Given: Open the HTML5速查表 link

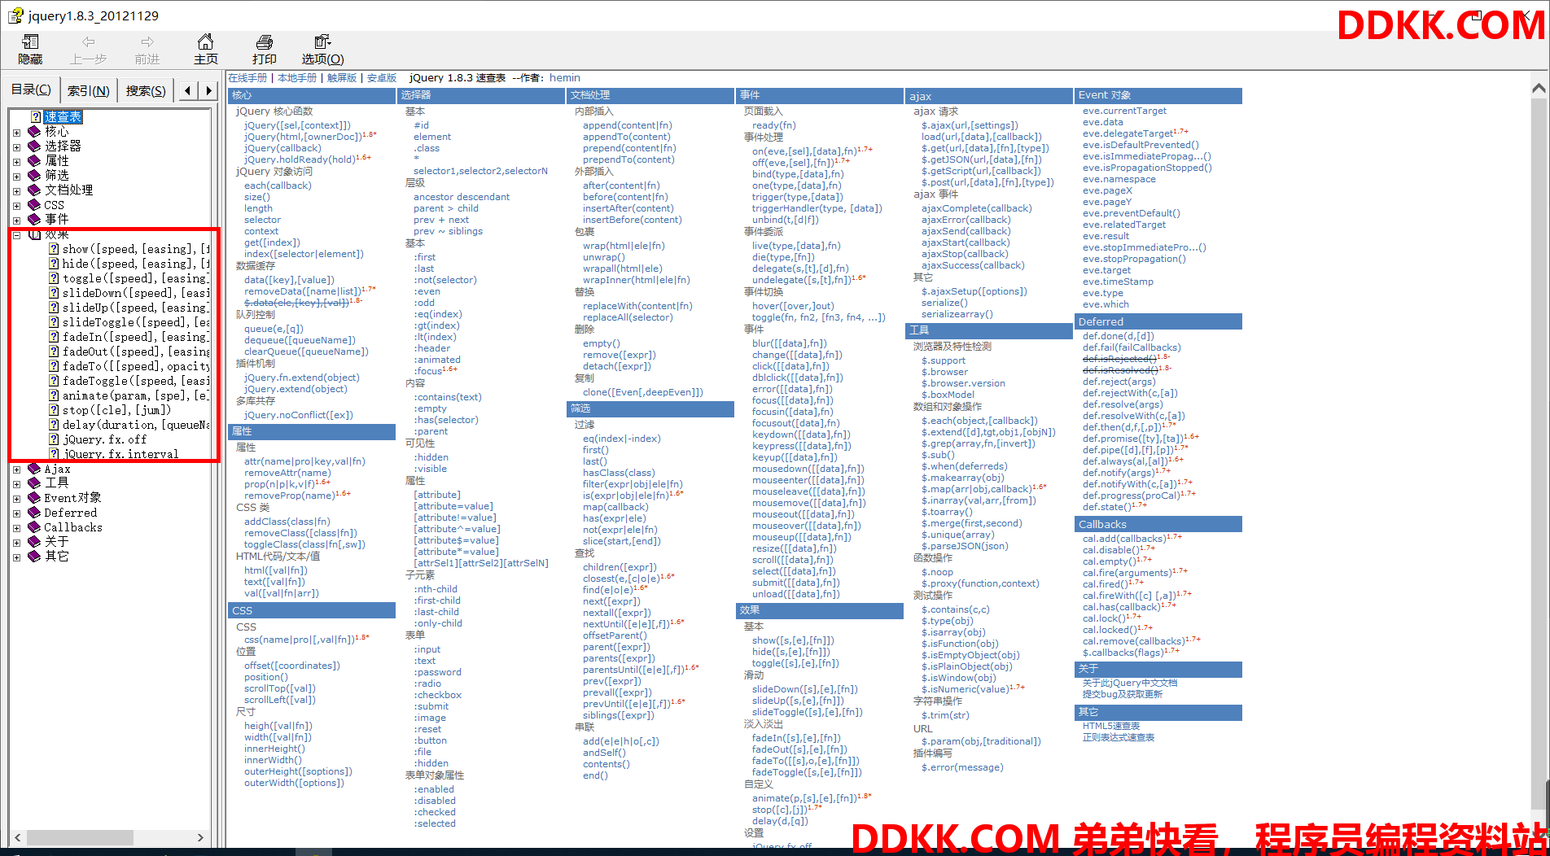Looking at the screenshot, I should [1111, 726].
